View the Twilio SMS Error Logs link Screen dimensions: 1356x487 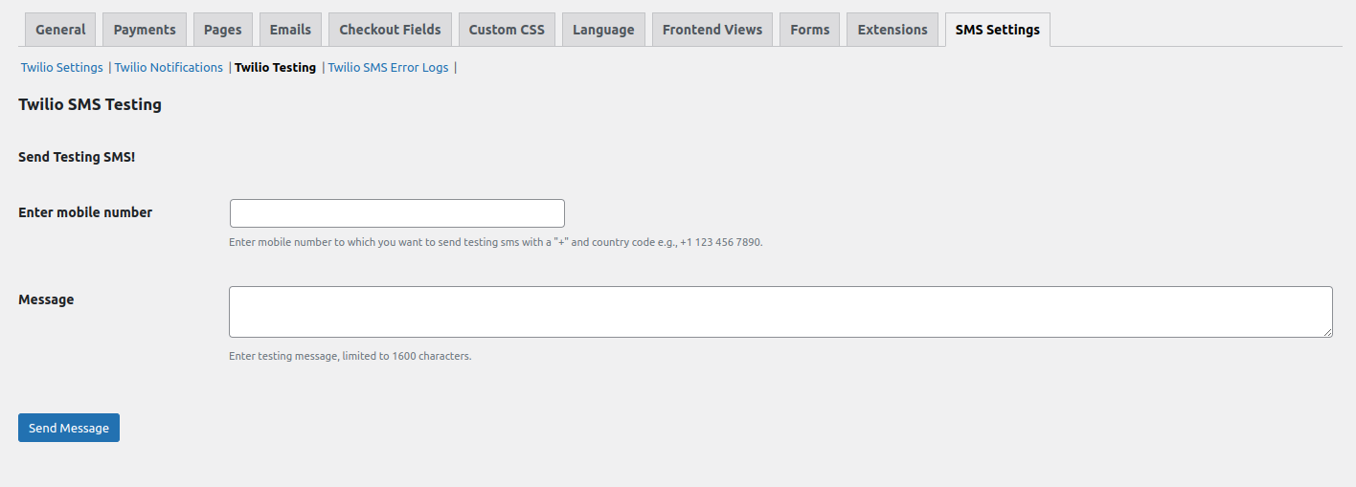tap(388, 68)
